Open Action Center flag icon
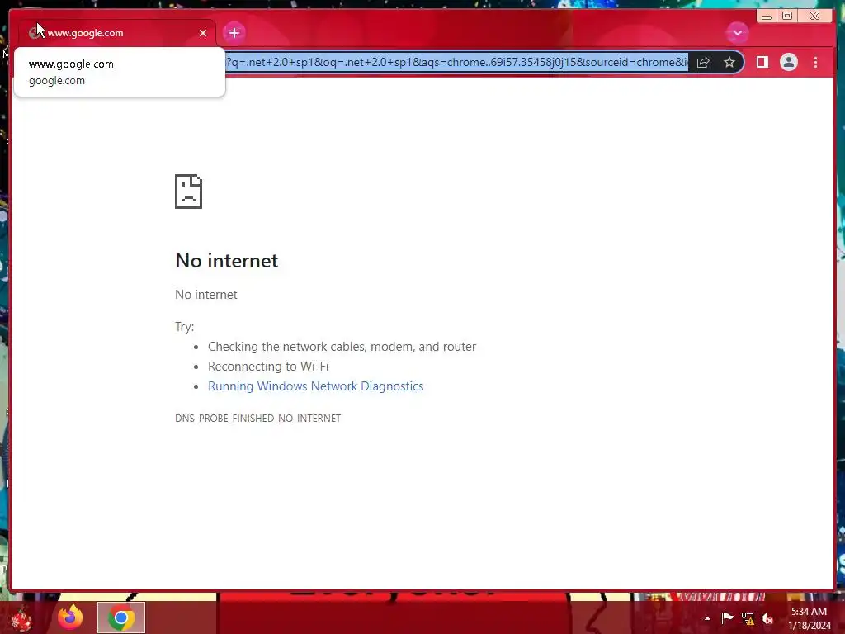This screenshot has height=634, width=845. point(727,617)
